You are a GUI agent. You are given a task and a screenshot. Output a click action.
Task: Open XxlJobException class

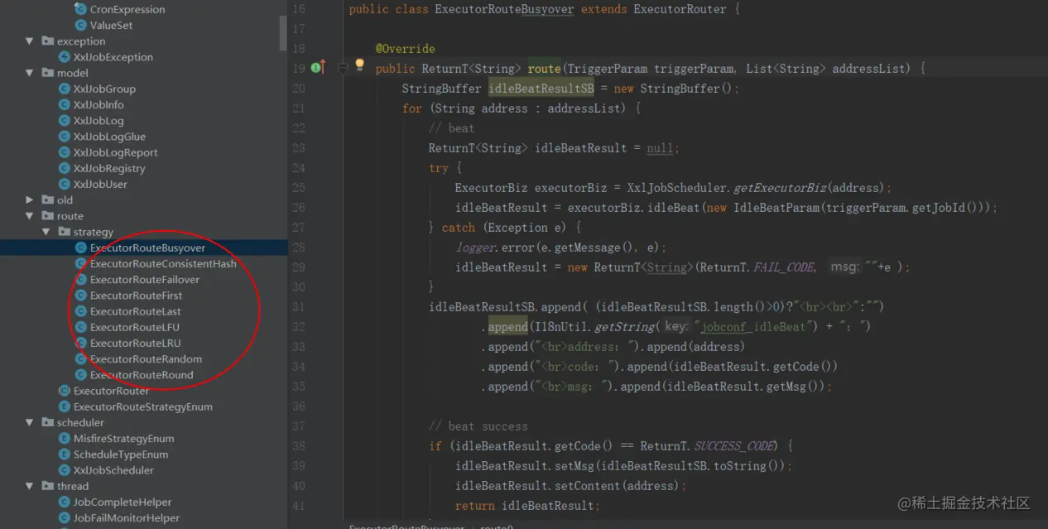113,57
